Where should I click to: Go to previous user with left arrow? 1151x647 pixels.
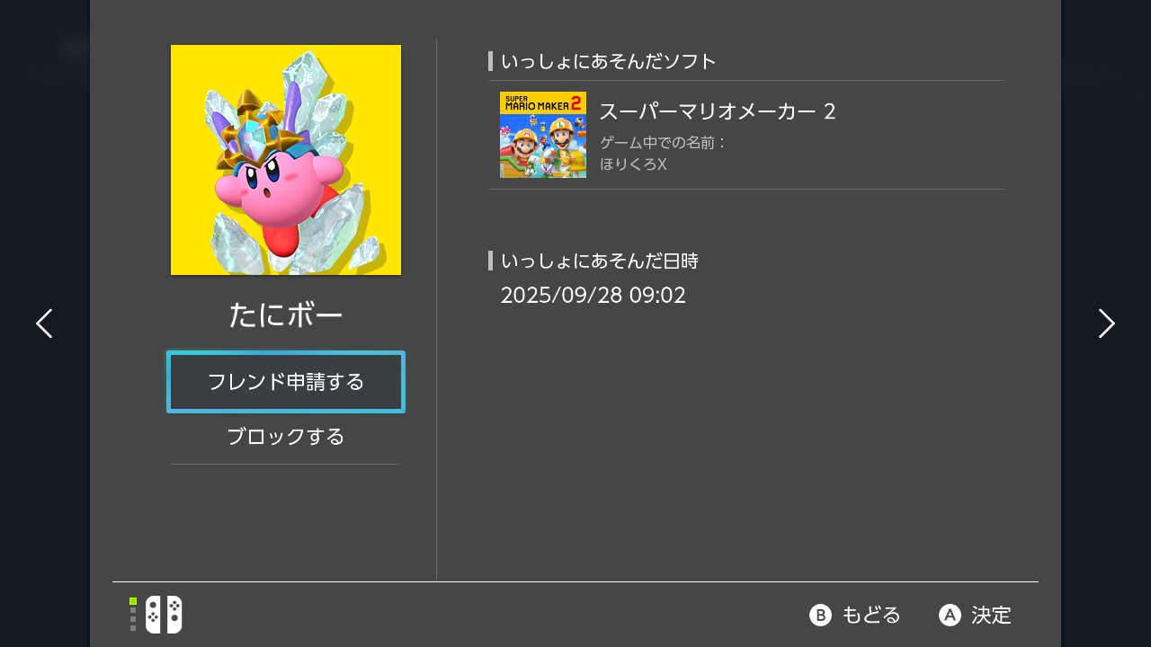44,323
